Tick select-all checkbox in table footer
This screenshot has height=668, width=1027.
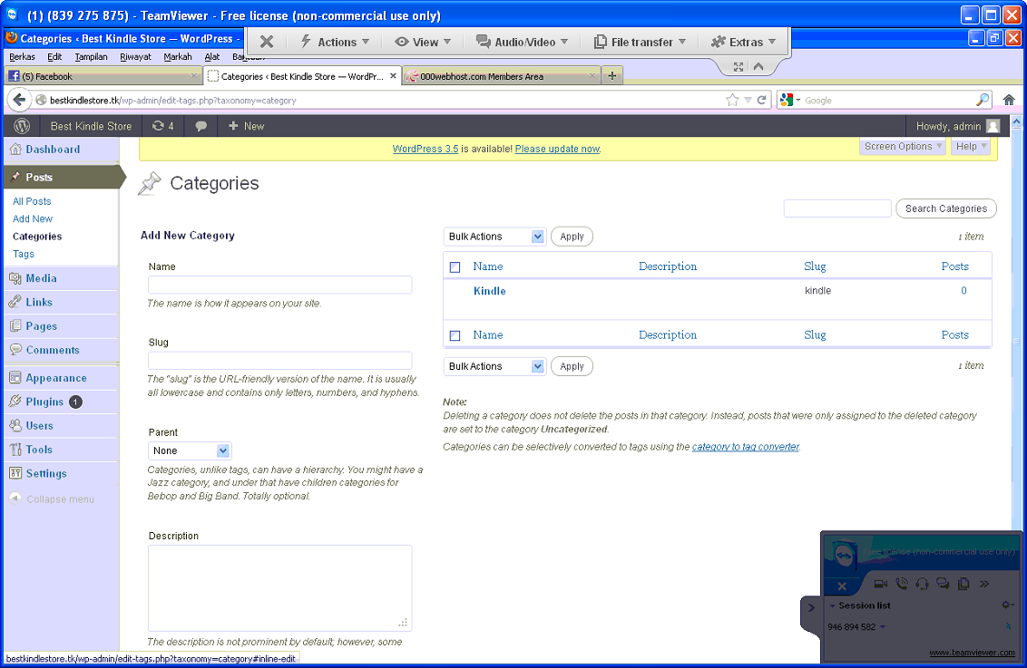[455, 335]
